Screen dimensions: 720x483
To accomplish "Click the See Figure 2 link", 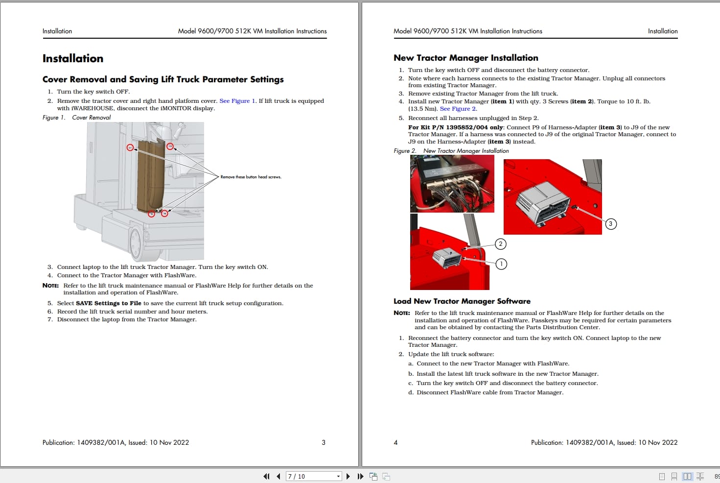I will pos(458,108).
